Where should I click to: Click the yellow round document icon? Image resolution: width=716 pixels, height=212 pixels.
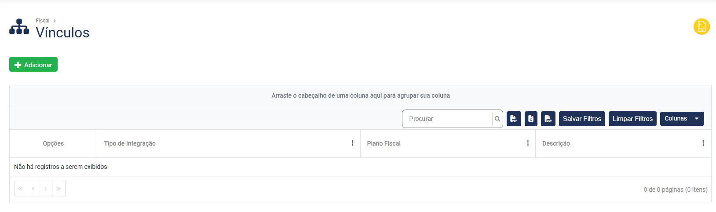(701, 26)
